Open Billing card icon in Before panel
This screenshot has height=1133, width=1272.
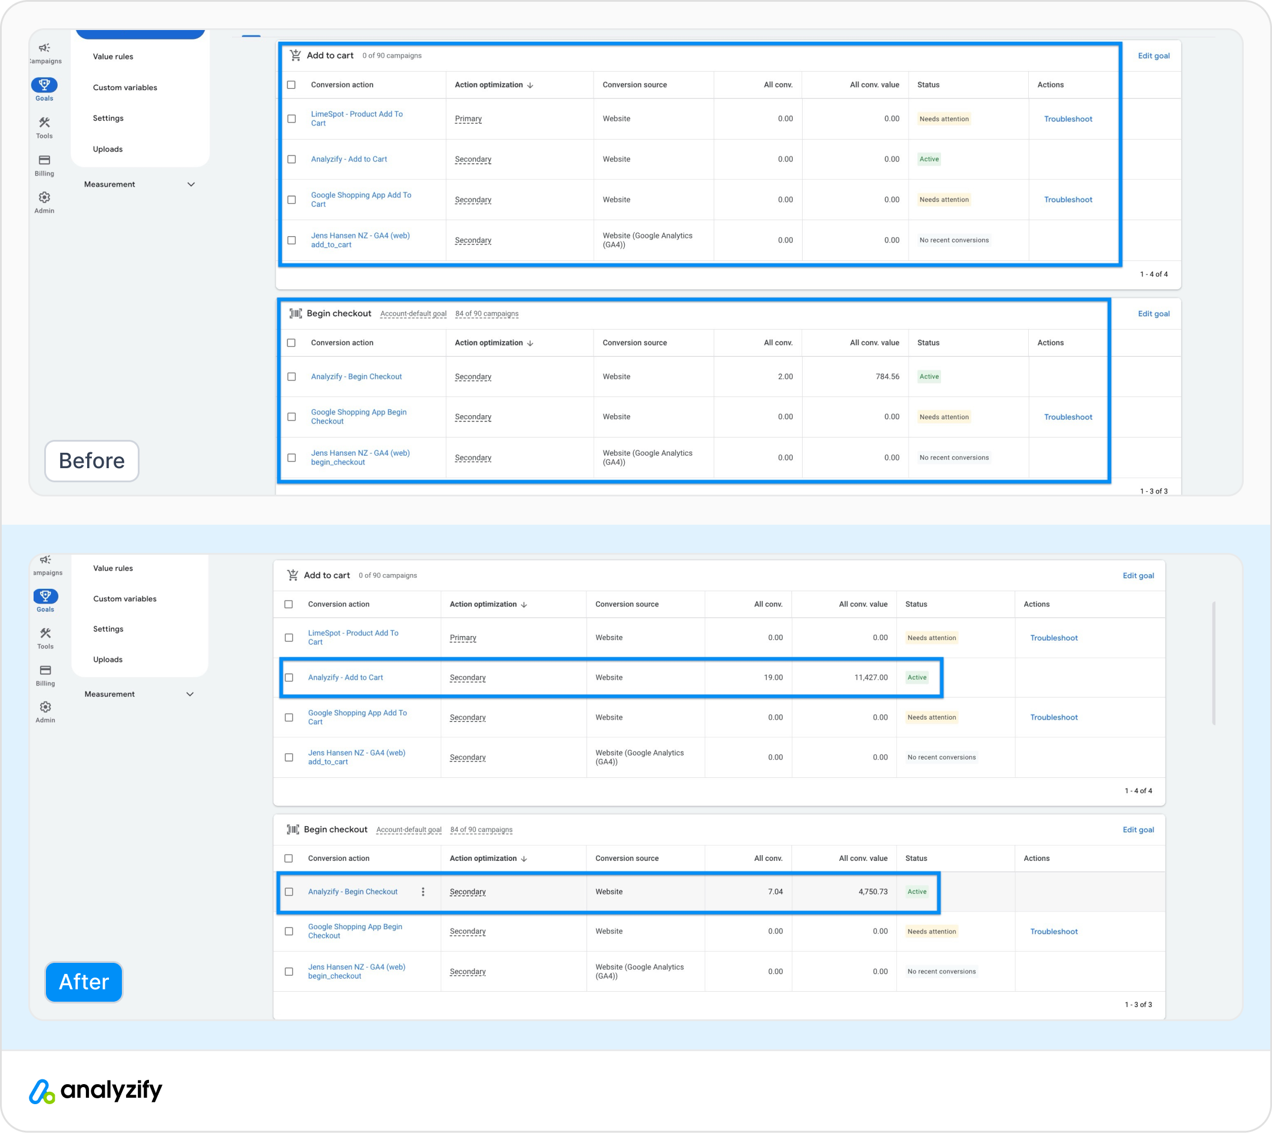pos(44,160)
